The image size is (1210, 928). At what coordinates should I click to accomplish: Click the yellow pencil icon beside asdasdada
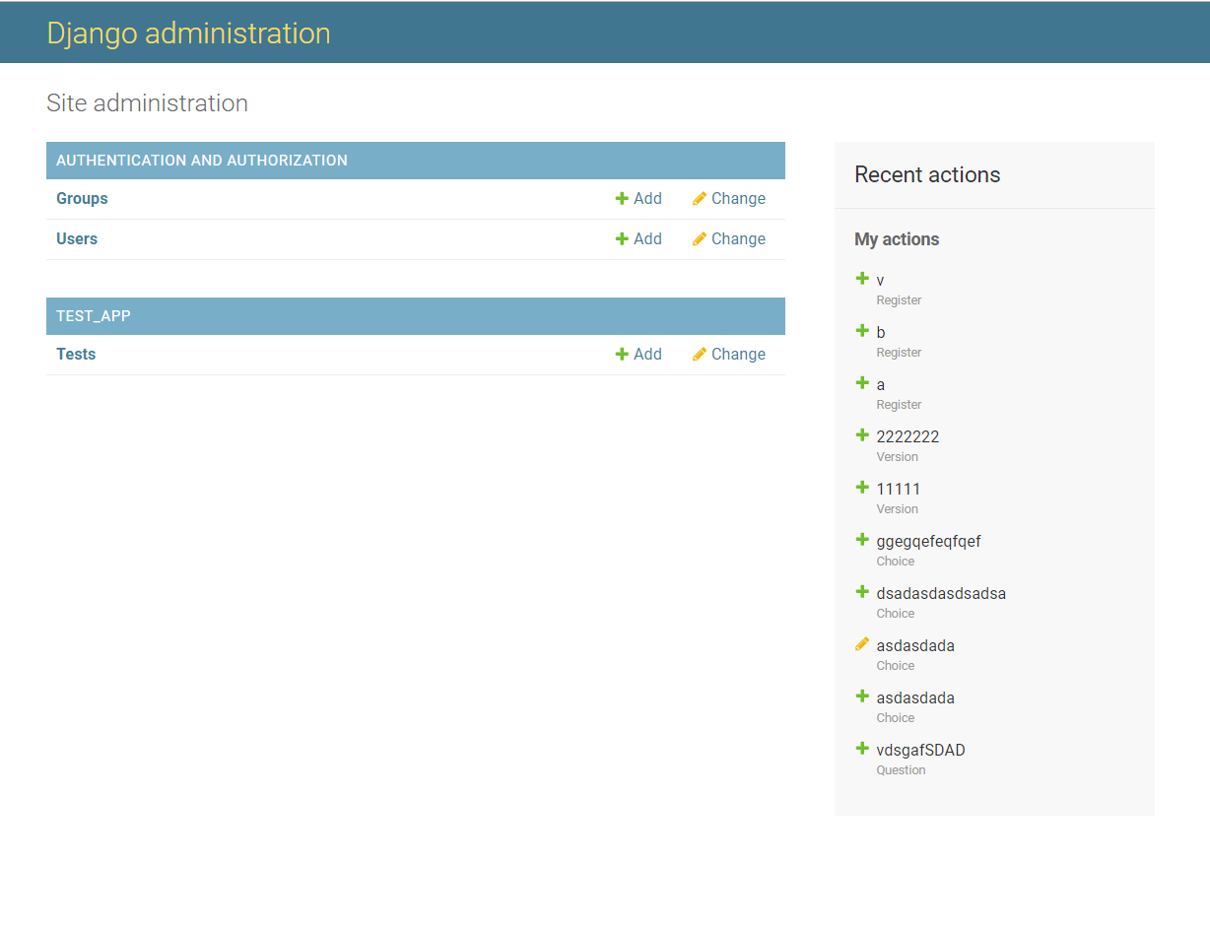tap(862, 644)
